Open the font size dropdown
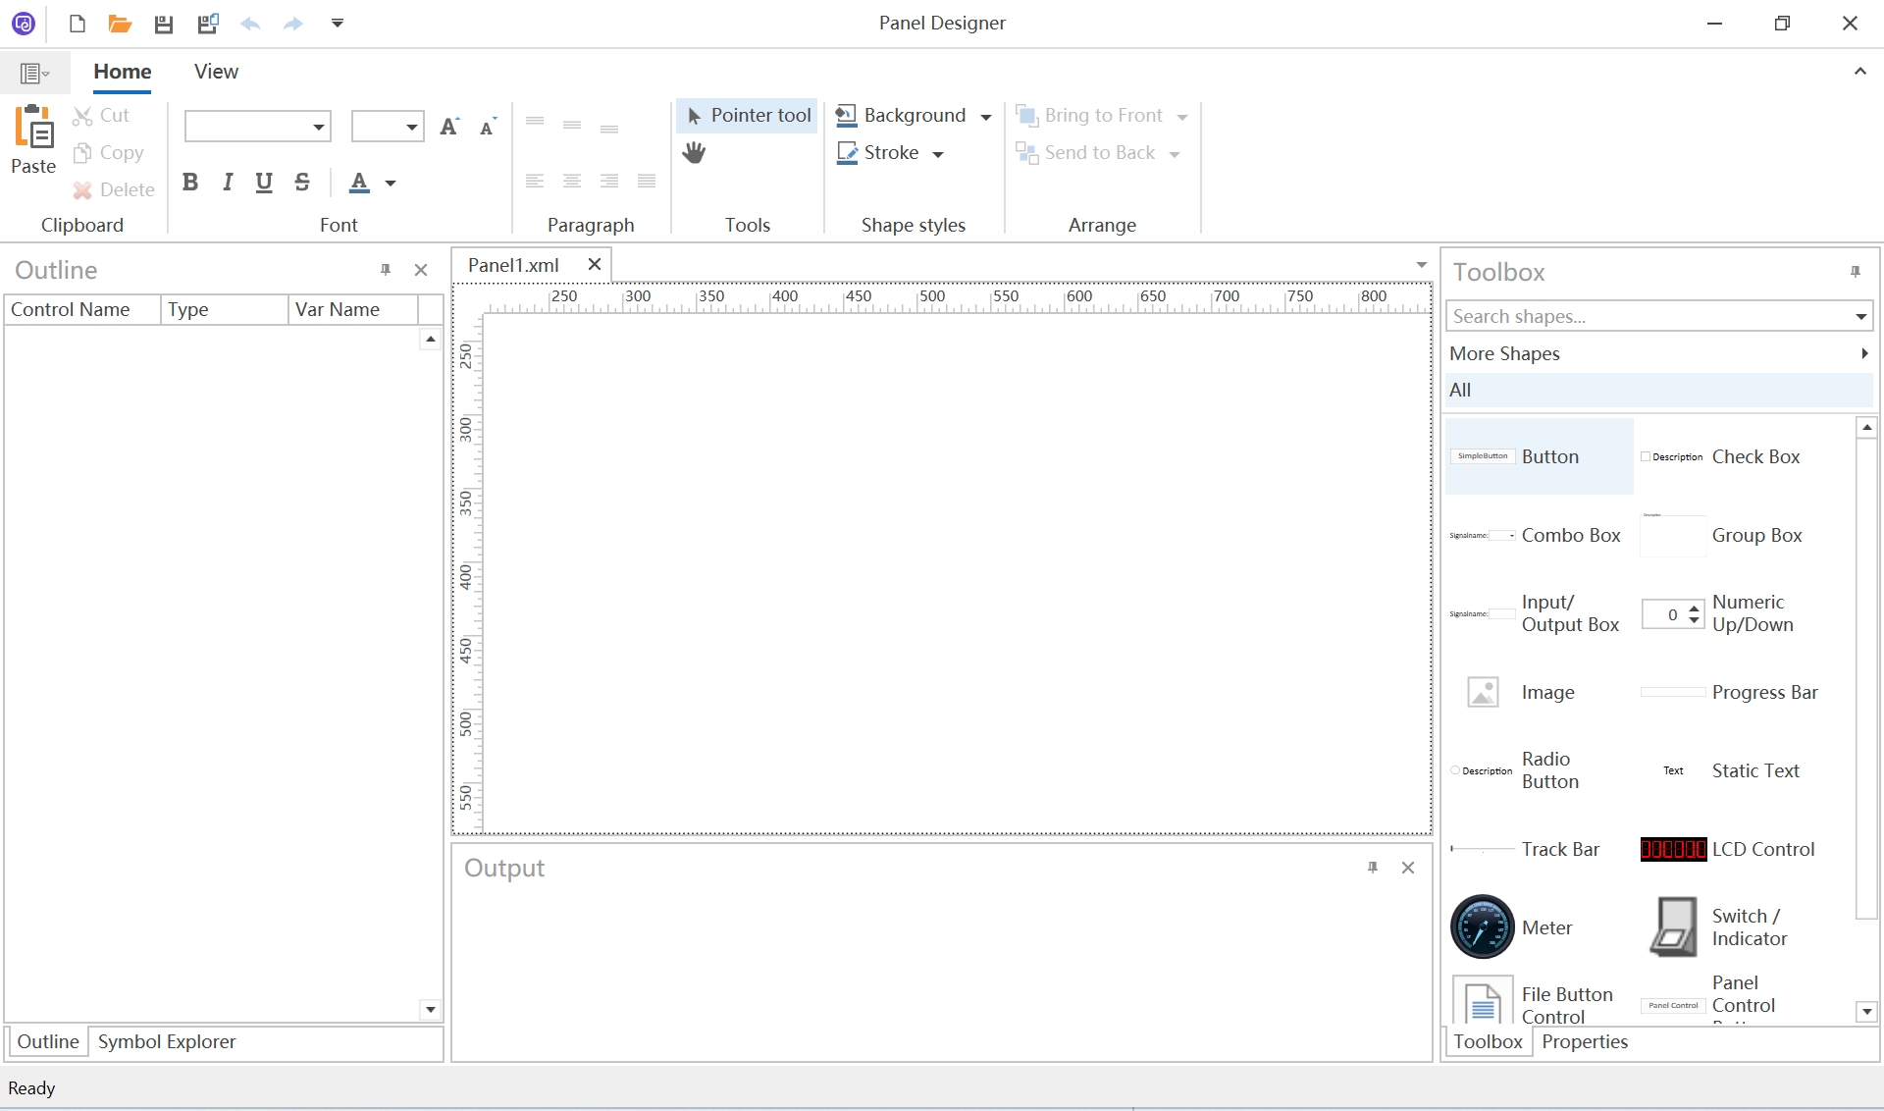This screenshot has height=1111, width=1884. (412, 127)
